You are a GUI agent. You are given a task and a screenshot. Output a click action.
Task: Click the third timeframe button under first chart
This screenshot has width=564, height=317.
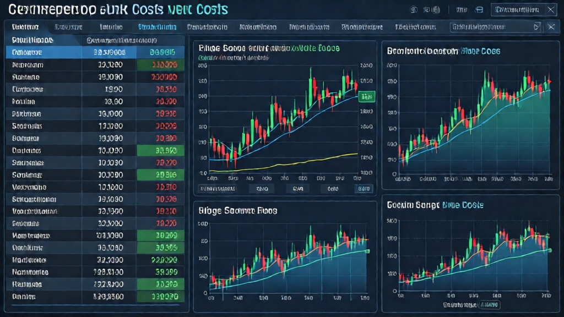click(298, 189)
